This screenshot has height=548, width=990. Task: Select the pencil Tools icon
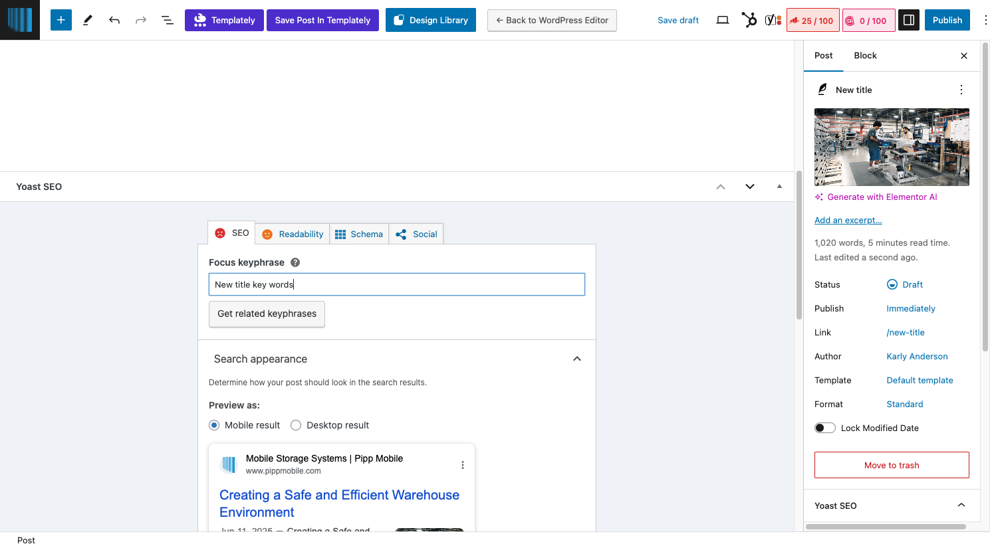(87, 20)
